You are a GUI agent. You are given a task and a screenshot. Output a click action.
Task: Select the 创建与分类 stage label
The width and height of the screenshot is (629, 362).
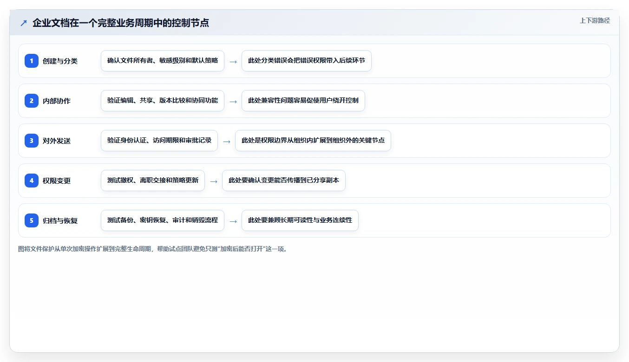point(60,61)
